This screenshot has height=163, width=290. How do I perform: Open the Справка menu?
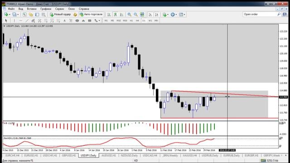84,9
